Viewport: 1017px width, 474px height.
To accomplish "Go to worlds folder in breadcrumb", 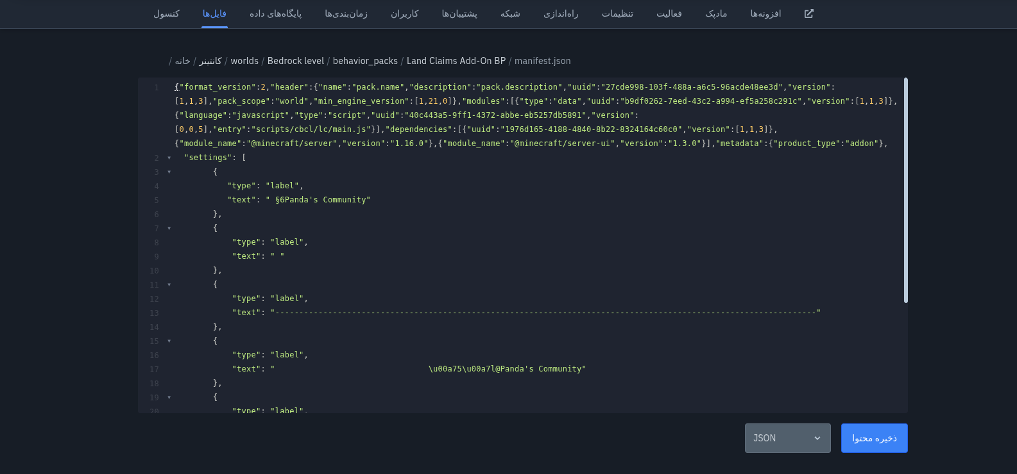I will [244, 61].
